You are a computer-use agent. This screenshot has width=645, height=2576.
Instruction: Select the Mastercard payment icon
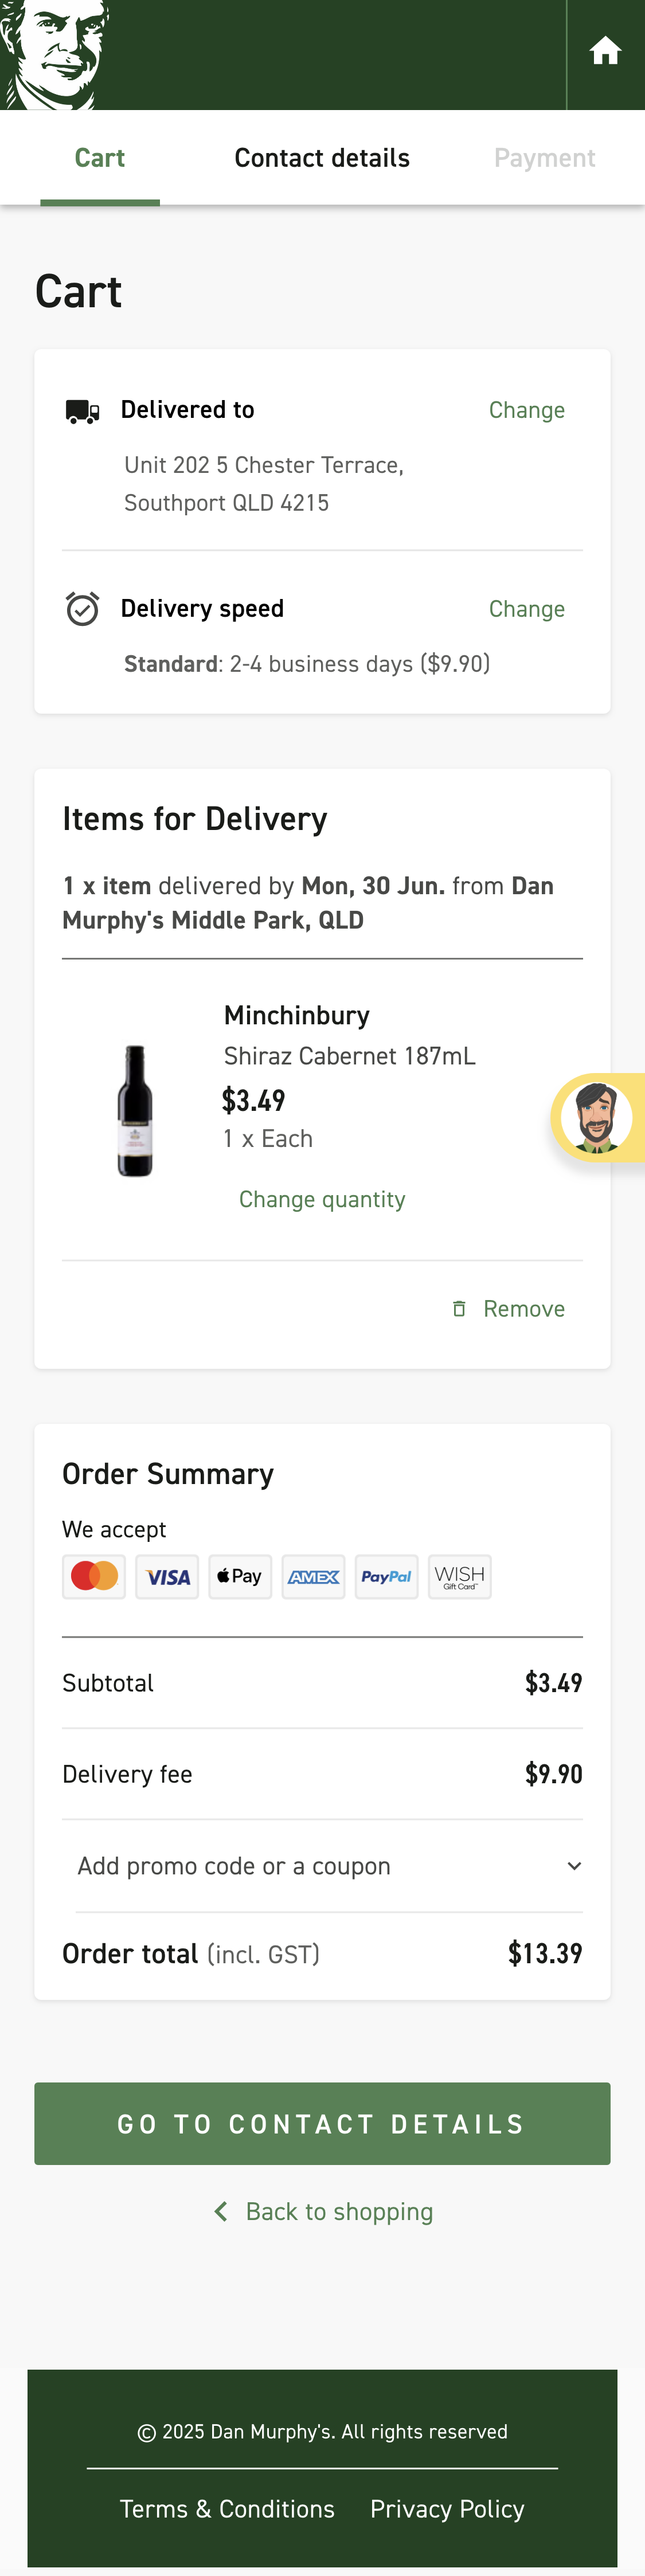tap(93, 1576)
